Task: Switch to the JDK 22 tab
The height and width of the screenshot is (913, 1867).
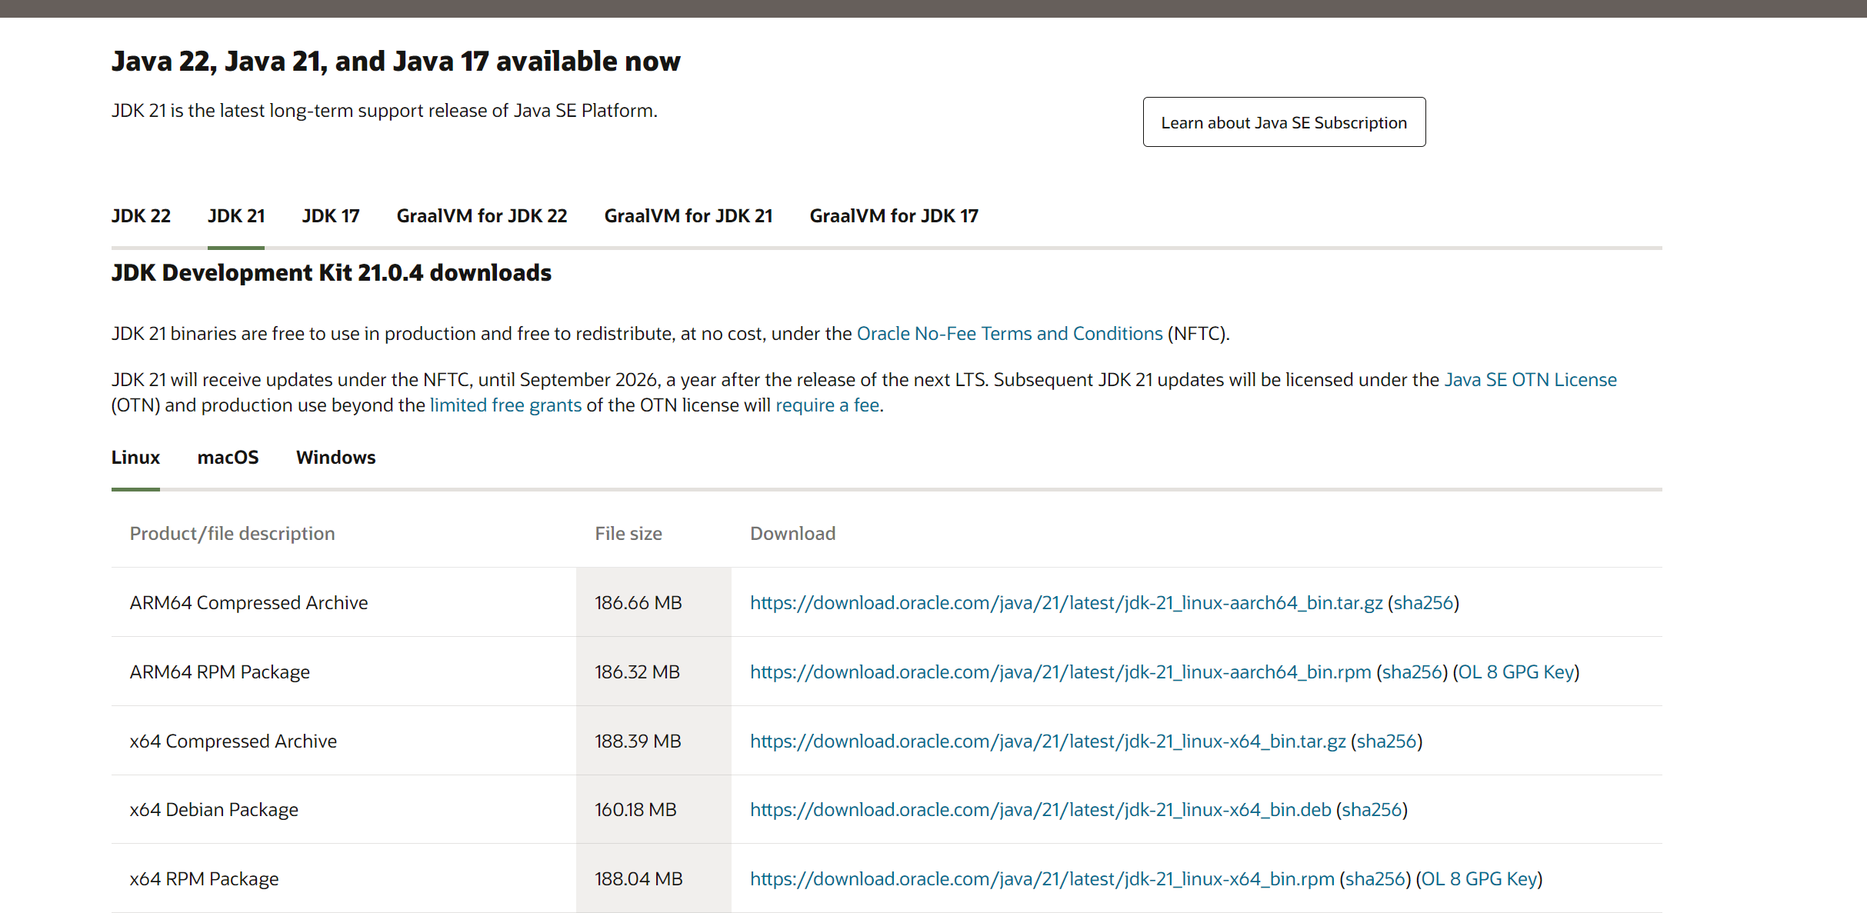Action: click(141, 216)
